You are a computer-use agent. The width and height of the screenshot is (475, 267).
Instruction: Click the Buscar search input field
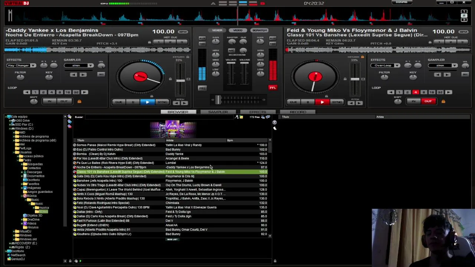coord(160,117)
